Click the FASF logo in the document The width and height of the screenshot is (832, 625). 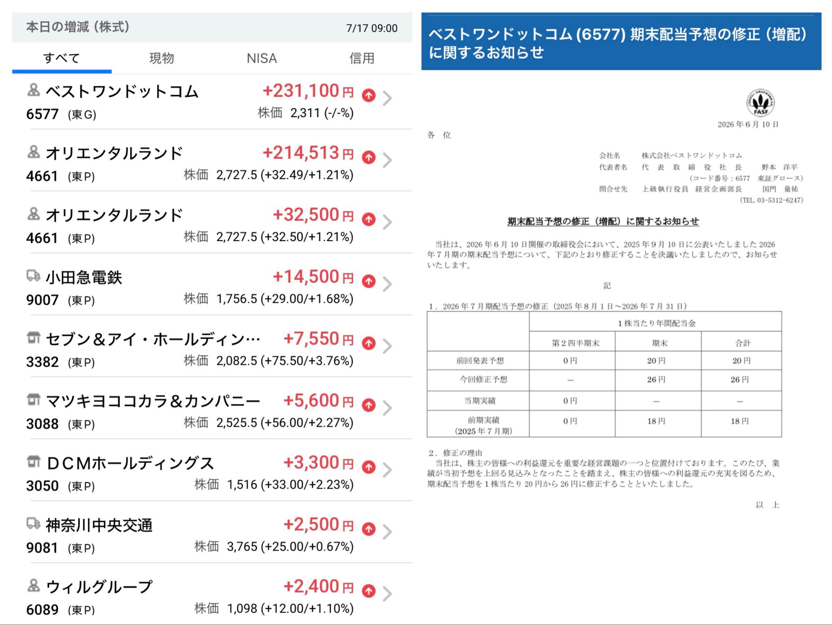click(761, 103)
